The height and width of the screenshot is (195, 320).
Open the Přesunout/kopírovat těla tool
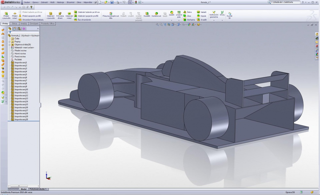(111, 15)
